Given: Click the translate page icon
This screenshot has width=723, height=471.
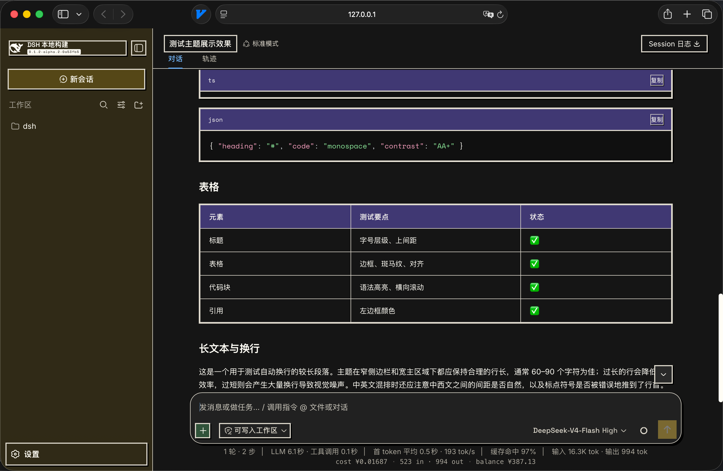Looking at the screenshot, I should (488, 14).
